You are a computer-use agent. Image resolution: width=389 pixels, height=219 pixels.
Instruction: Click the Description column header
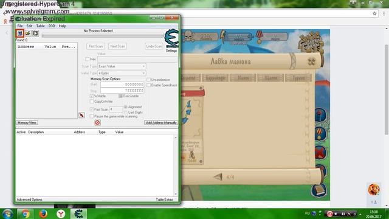point(36,132)
